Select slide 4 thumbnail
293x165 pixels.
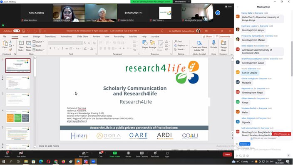[x=18, y=116]
